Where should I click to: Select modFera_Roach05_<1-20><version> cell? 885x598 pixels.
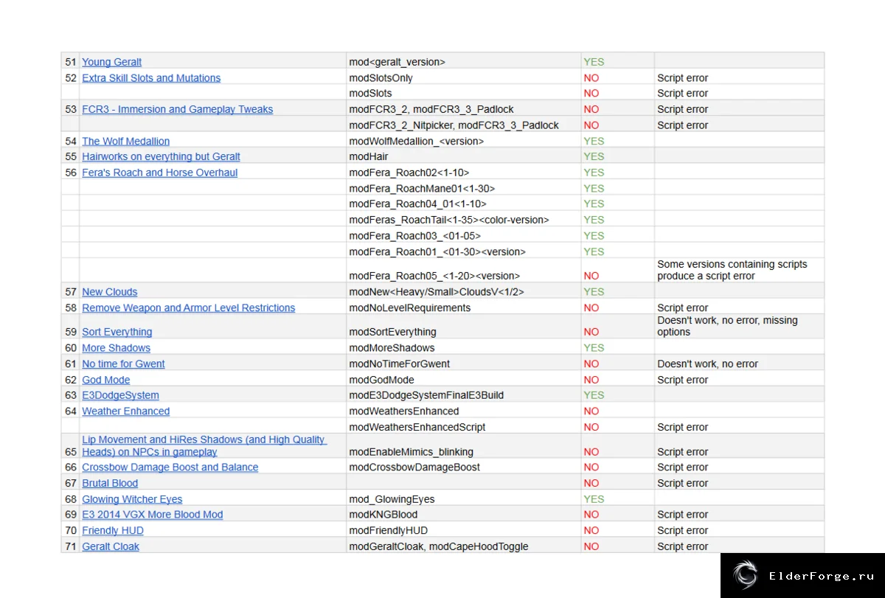click(463, 271)
